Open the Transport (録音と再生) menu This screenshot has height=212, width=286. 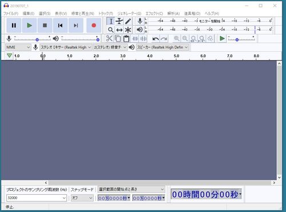pyautogui.click(x=83, y=14)
